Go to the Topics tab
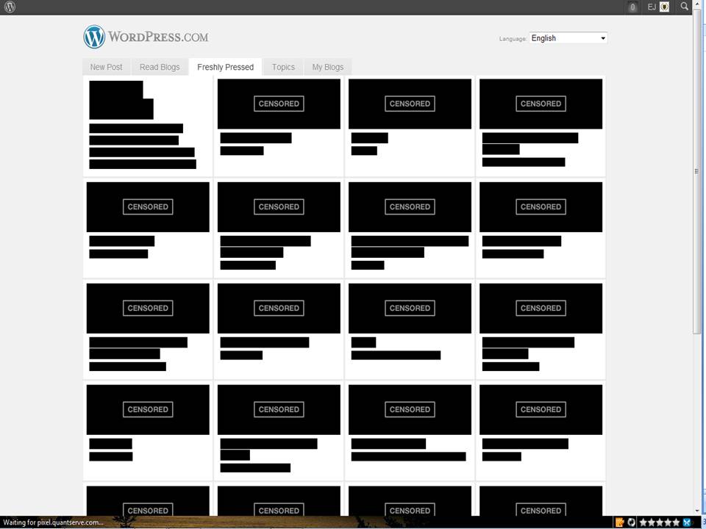Screen dimensions: 706x529 [x=283, y=67]
